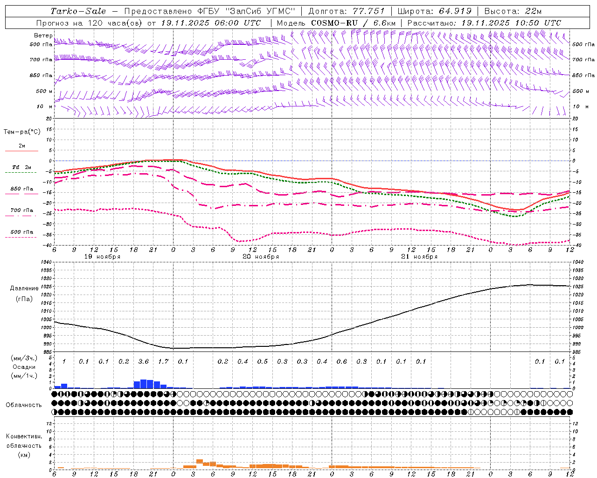Click the '10 м' label left of wind panel
This screenshot has height=478, width=597.
pyautogui.click(x=44, y=106)
